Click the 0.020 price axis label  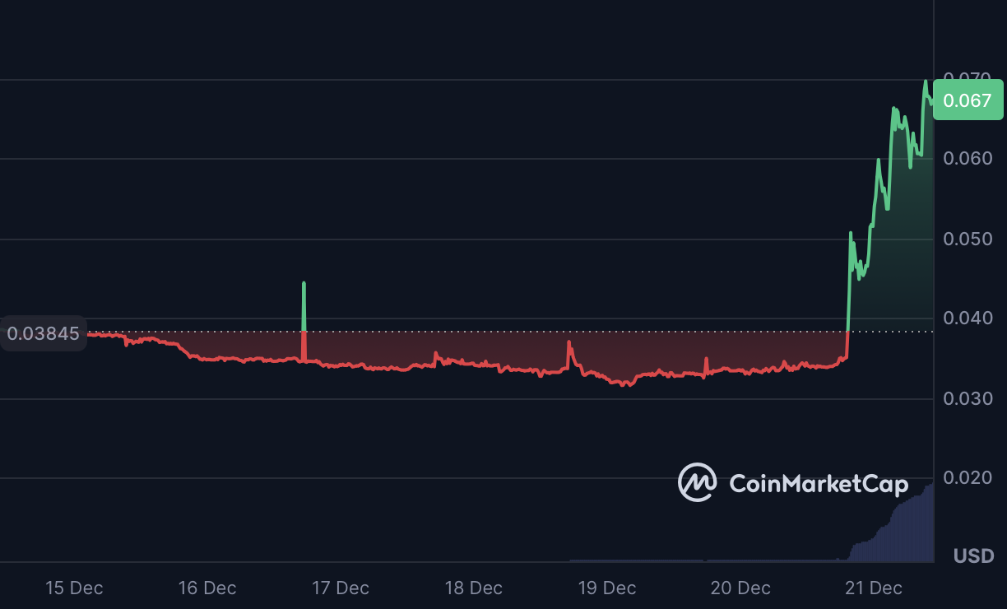[x=968, y=477]
